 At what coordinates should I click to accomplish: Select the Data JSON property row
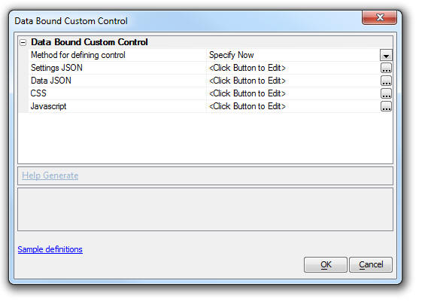(x=206, y=81)
